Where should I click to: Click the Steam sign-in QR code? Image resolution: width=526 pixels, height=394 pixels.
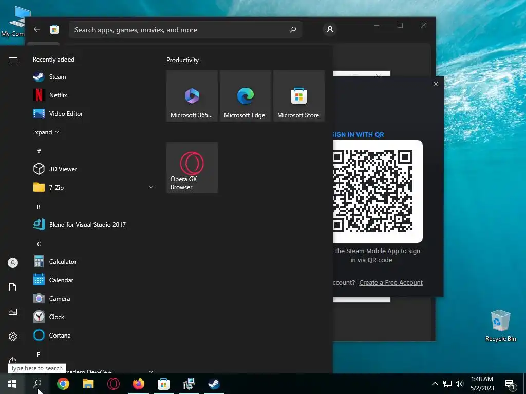373,191
